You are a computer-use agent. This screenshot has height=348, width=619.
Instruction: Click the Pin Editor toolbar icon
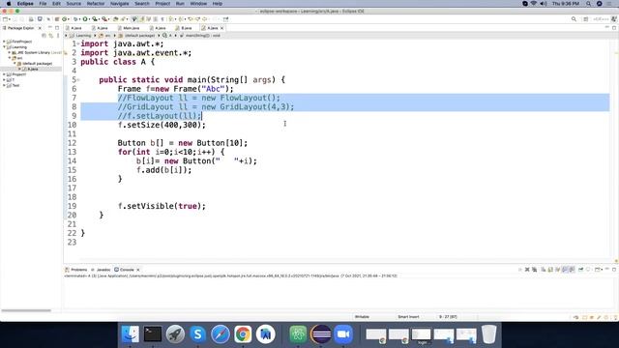[x=225, y=19]
